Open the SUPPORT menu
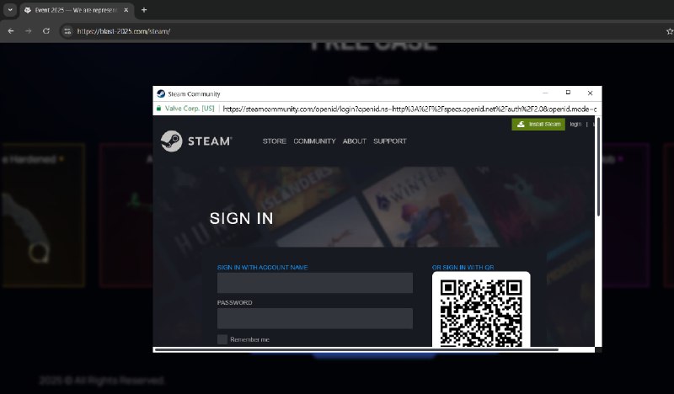The width and height of the screenshot is (674, 394). pyautogui.click(x=389, y=141)
